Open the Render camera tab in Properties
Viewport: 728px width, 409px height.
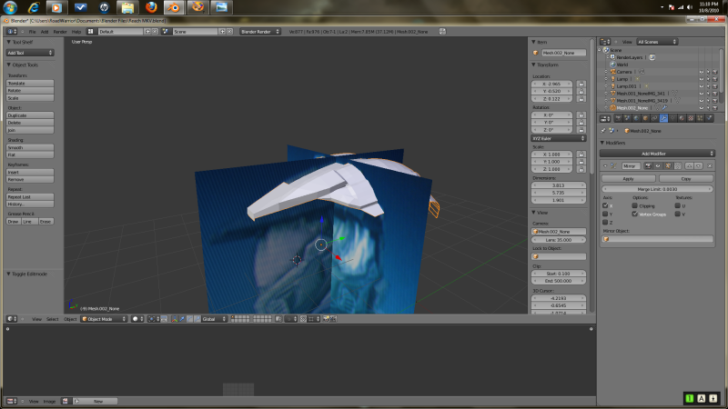tap(618, 119)
